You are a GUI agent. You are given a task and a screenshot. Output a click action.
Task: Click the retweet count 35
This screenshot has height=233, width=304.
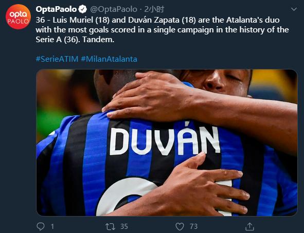(124, 226)
